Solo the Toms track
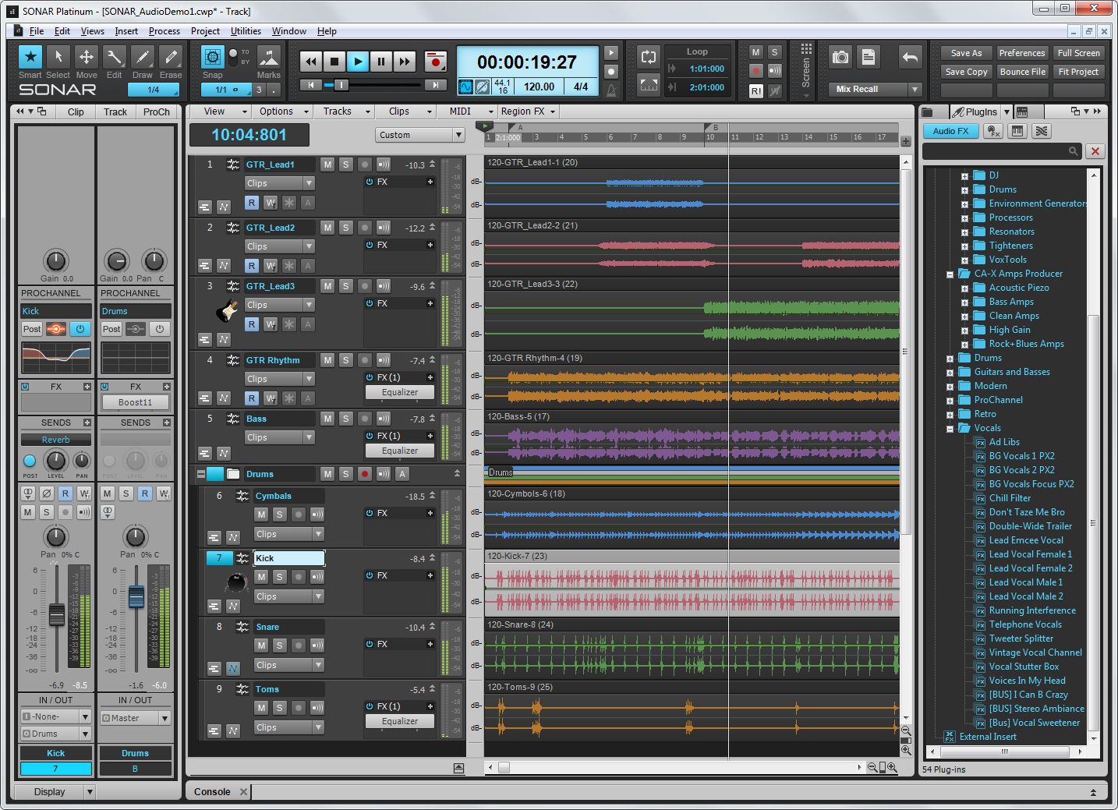Screen dimensions: 1118x810 (x=280, y=708)
